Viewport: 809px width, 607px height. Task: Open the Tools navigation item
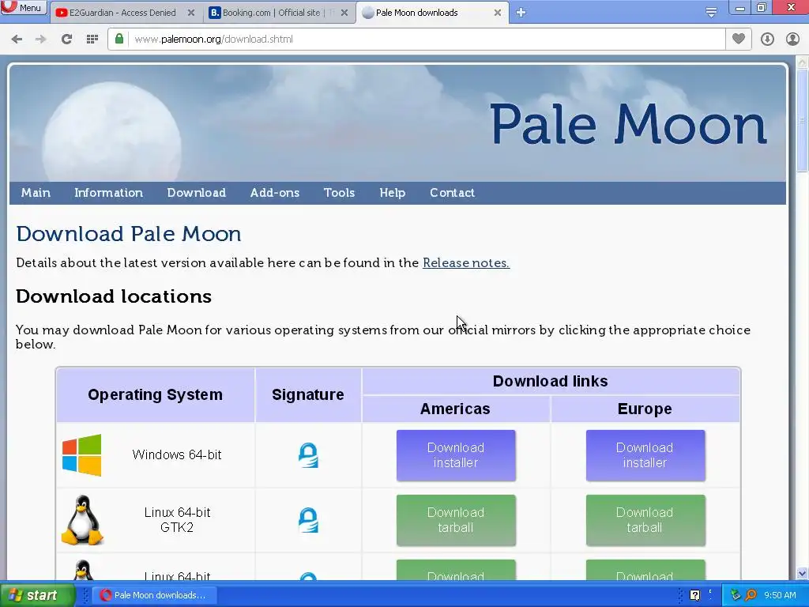pos(339,193)
